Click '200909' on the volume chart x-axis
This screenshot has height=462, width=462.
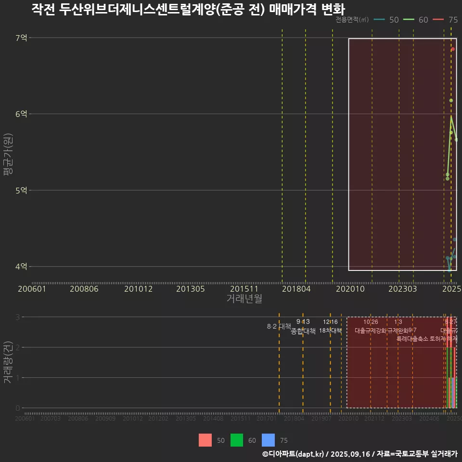[x=105, y=418]
